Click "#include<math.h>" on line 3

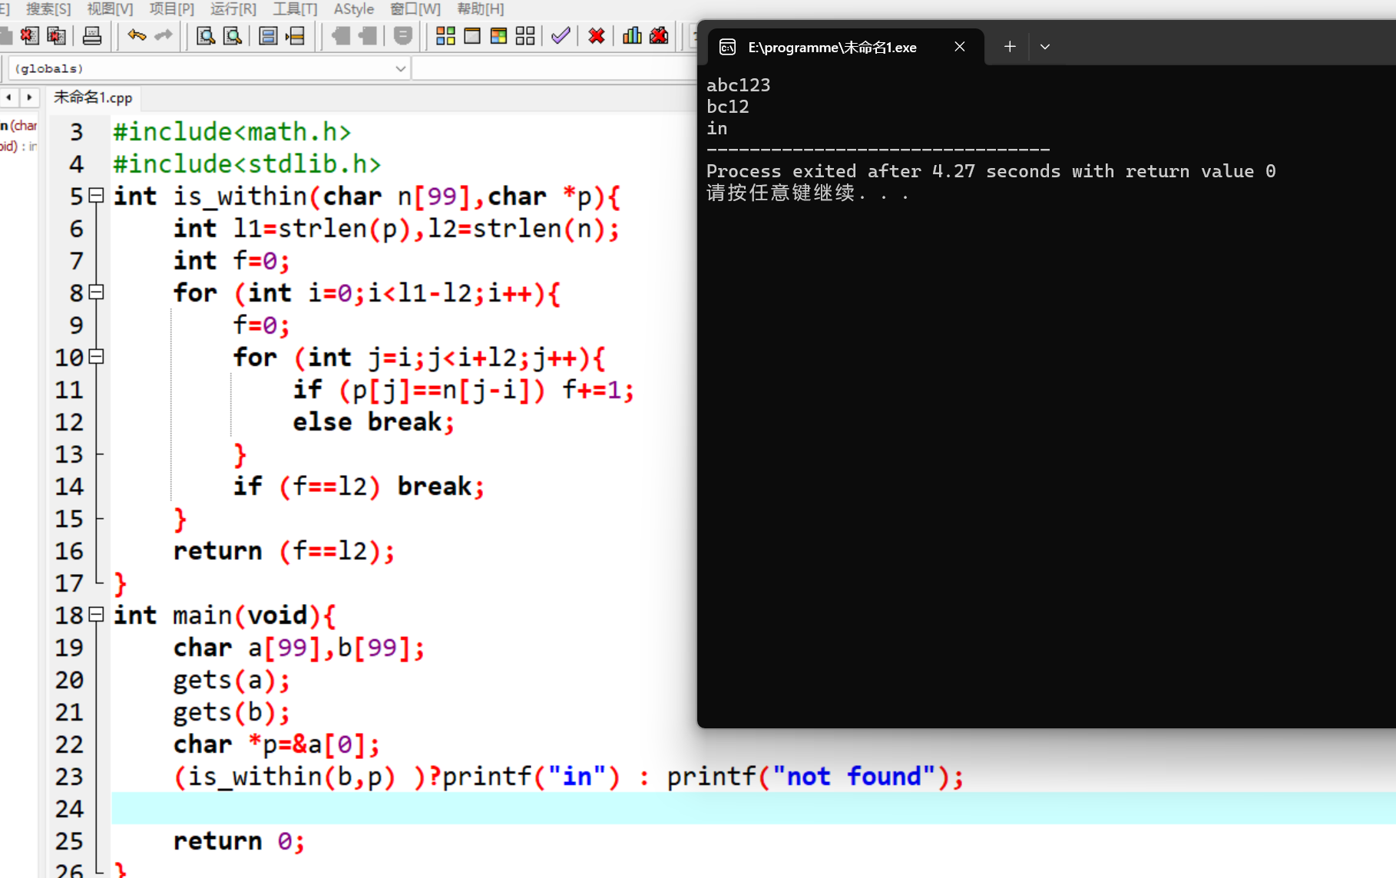click(232, 131)
